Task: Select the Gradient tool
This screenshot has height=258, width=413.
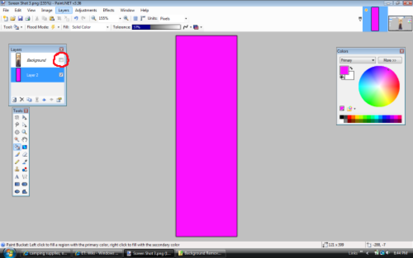Action: pyautogui.click(x=24, y=147)
